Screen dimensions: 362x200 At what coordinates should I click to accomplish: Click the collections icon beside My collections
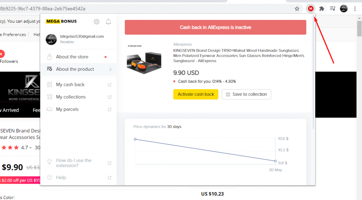pos(50,97)
